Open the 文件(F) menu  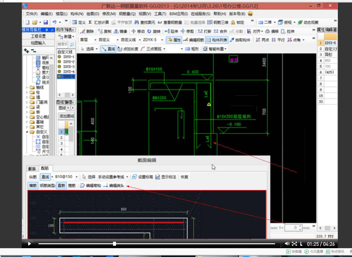[x=32, y=14]
